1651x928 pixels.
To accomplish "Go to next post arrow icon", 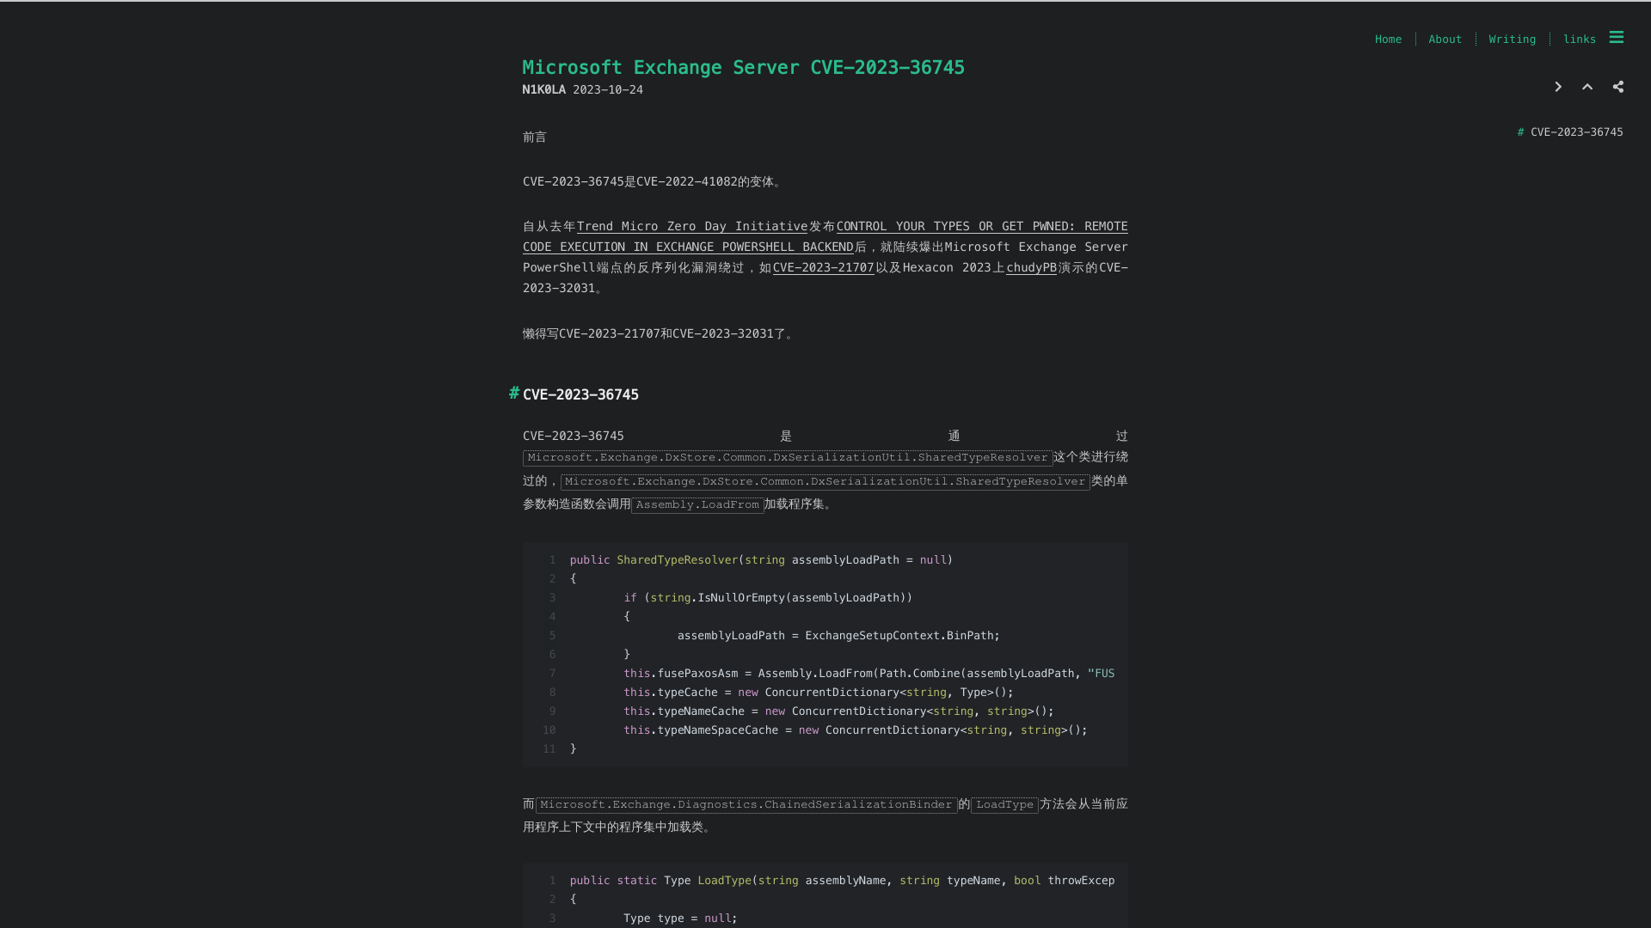I will click(1558, 87).
